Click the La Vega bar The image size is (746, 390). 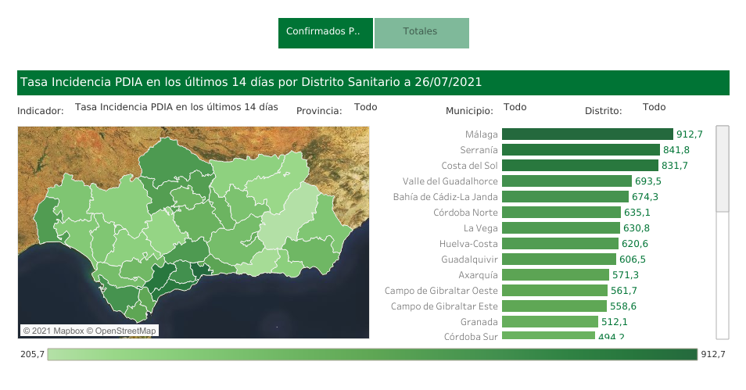pyautogui.click(x=561, y=228)
